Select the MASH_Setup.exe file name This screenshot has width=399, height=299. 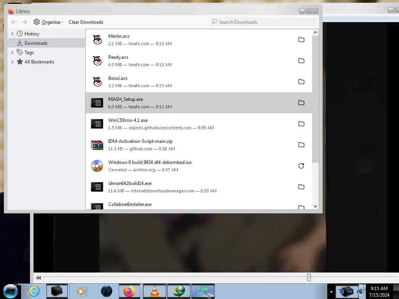(125, 99)
